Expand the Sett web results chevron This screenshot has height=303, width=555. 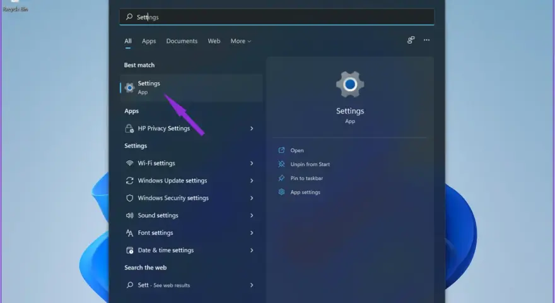252,285
